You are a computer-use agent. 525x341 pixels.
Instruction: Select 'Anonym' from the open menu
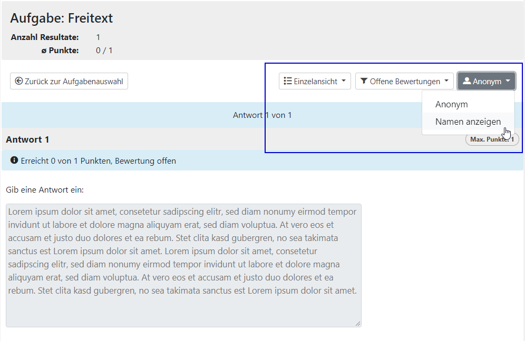coord(452,104)
